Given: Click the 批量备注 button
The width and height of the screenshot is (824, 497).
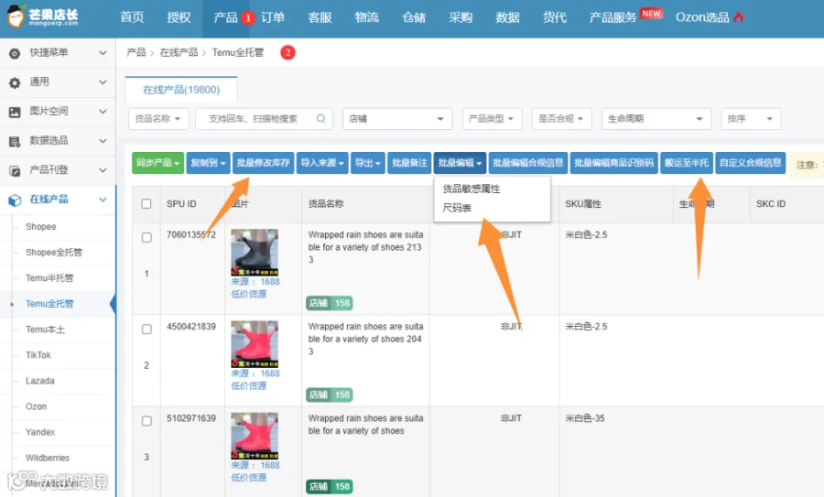Looking at the screenshot, I should 409,163.
